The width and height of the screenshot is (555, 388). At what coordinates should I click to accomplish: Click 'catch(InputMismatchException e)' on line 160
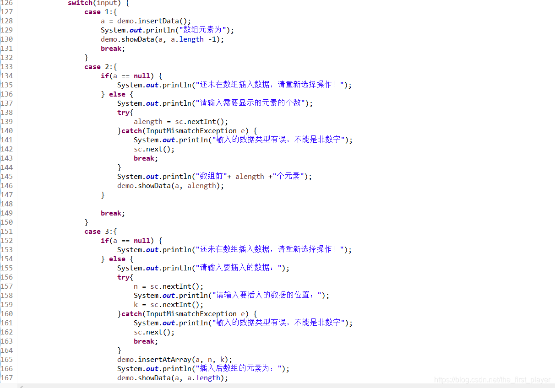[186, 314]
